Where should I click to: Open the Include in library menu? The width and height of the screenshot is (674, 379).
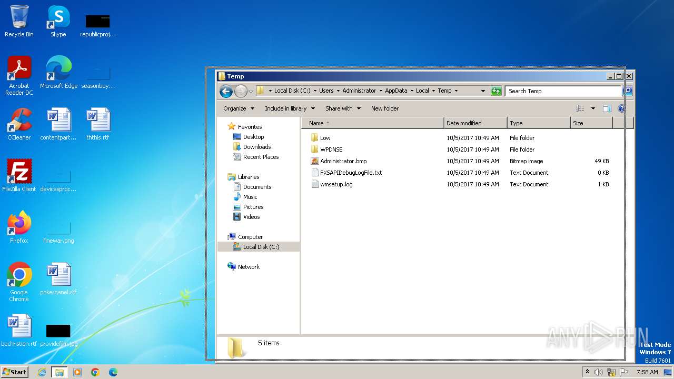pos(290,108)
